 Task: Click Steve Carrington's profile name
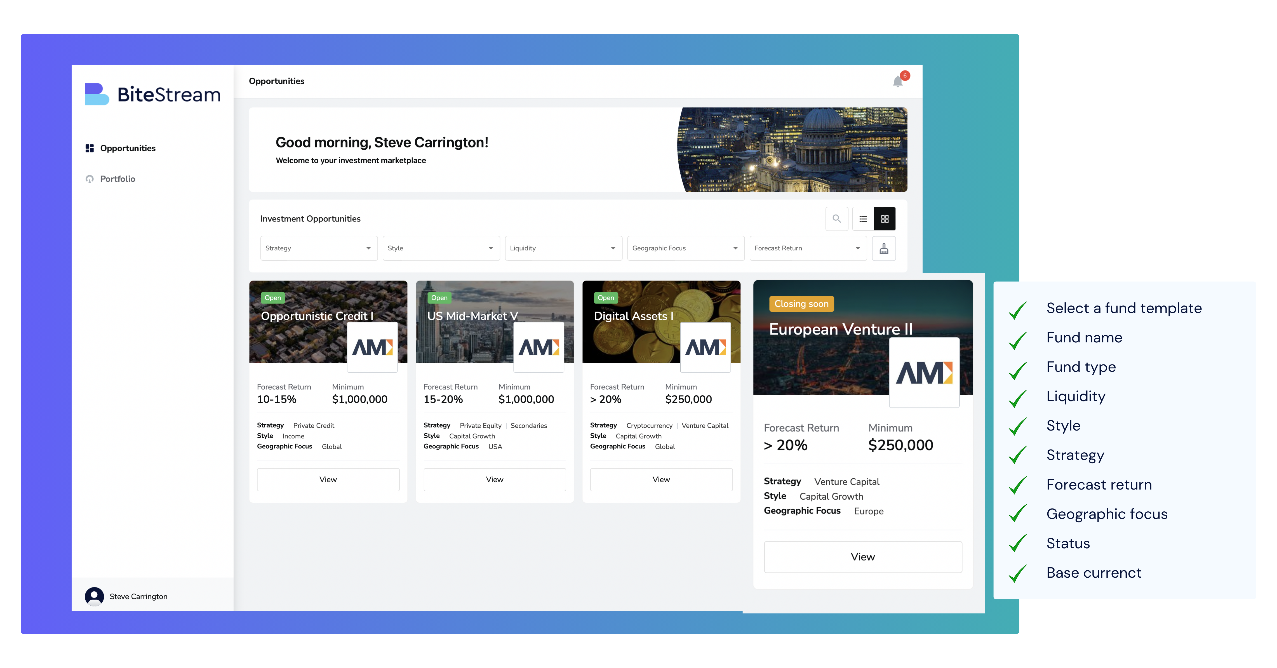point(138,597)
